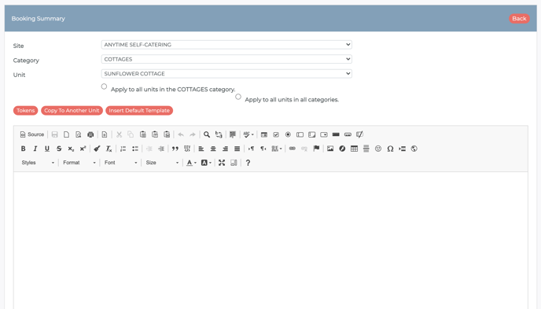Click the Templates icon
The image size is (541, 309).
click(x=105, y=134)
